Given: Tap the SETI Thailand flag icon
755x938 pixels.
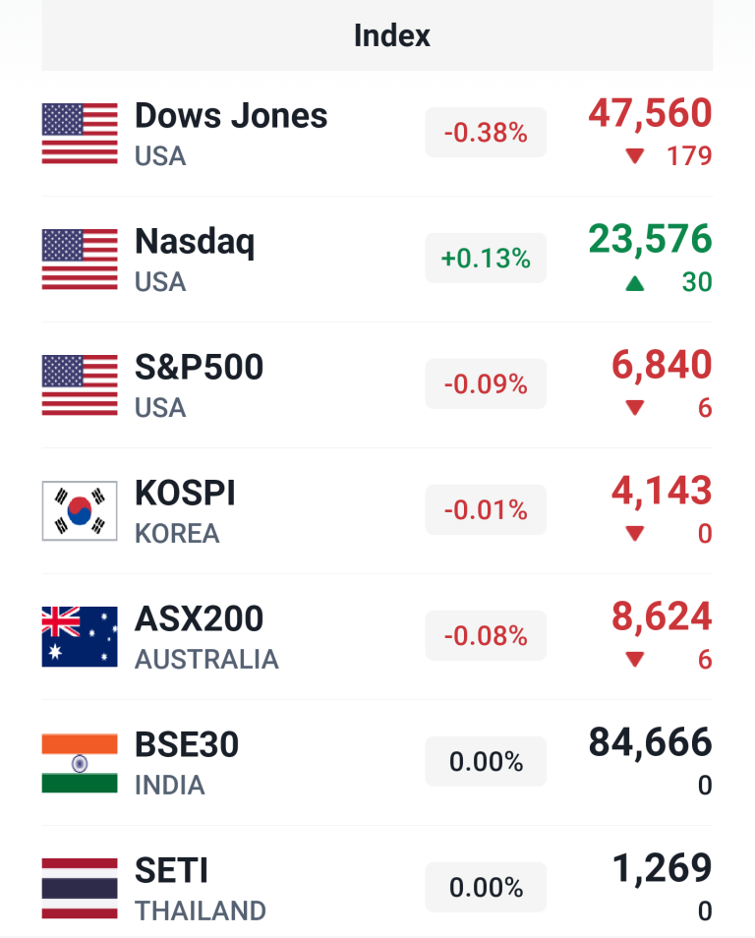Looking at the screenshot, I should click(80, 888).
